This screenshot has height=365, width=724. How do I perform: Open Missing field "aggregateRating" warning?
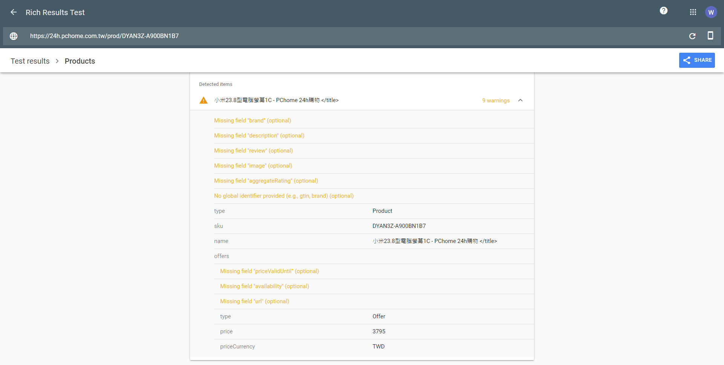(x=266, y=181)
